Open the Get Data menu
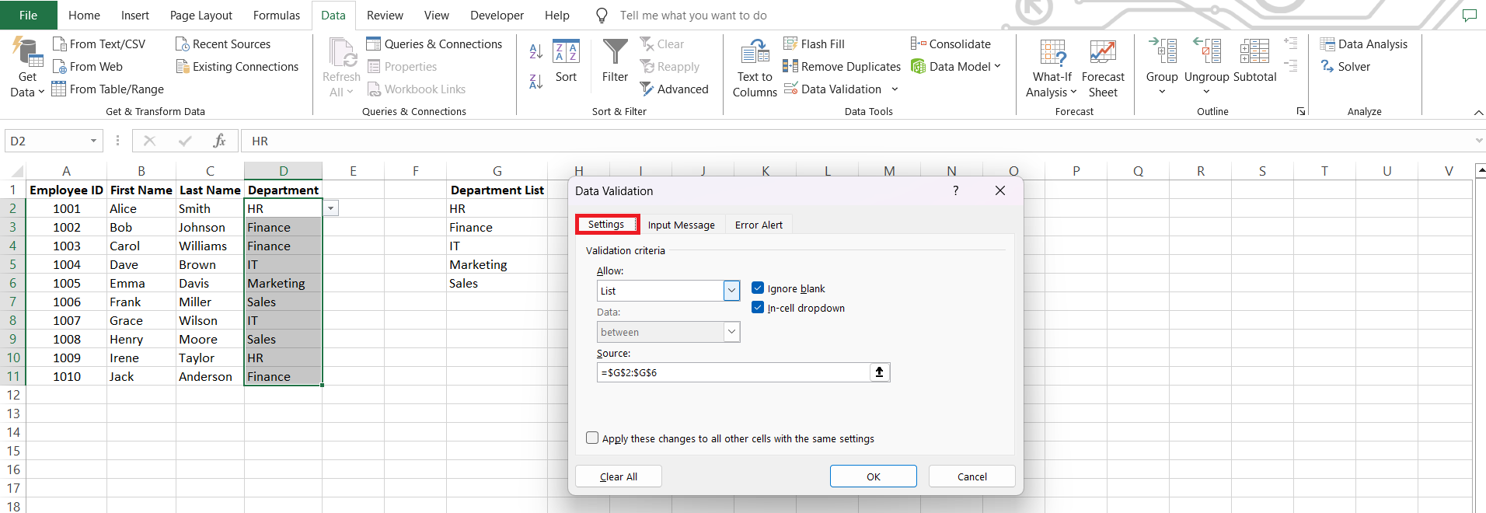This screenshot has width=1486, height=513. (x=27, y=68)
